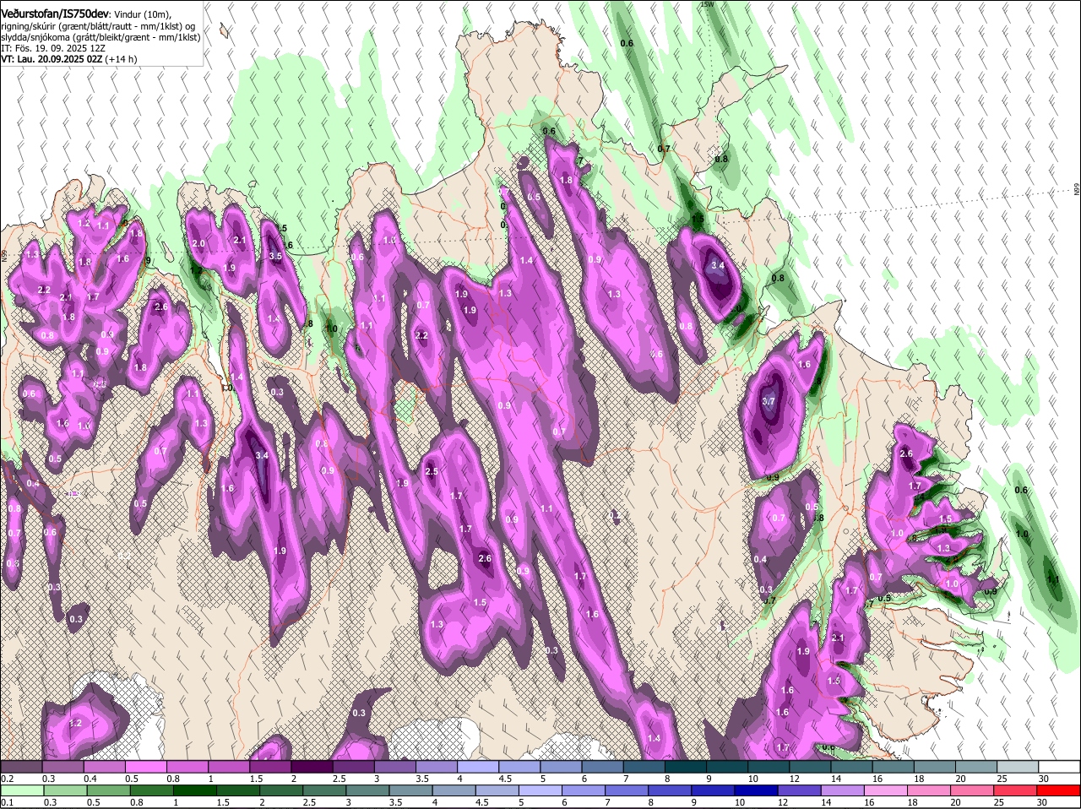
Task: Click the white upper legend swatch at 30
Action: (x=1058, y=767)
